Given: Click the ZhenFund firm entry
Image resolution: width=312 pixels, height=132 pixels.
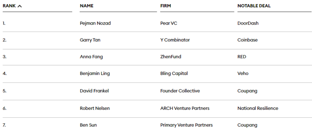Looking at the screenshot, I should (x=171, y=57).
